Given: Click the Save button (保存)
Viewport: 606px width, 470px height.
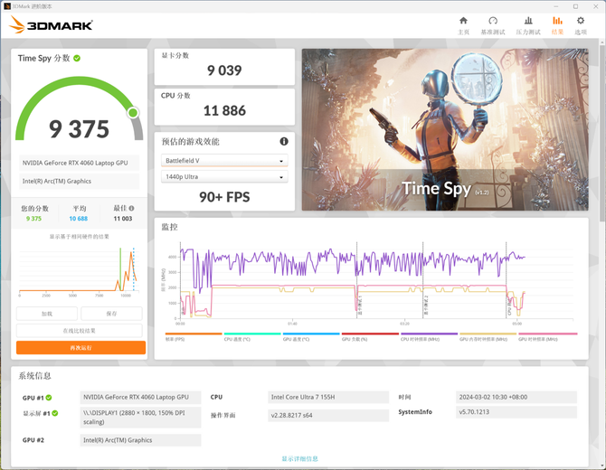Looking at the screenshot, I should click(x=111, y=314).
